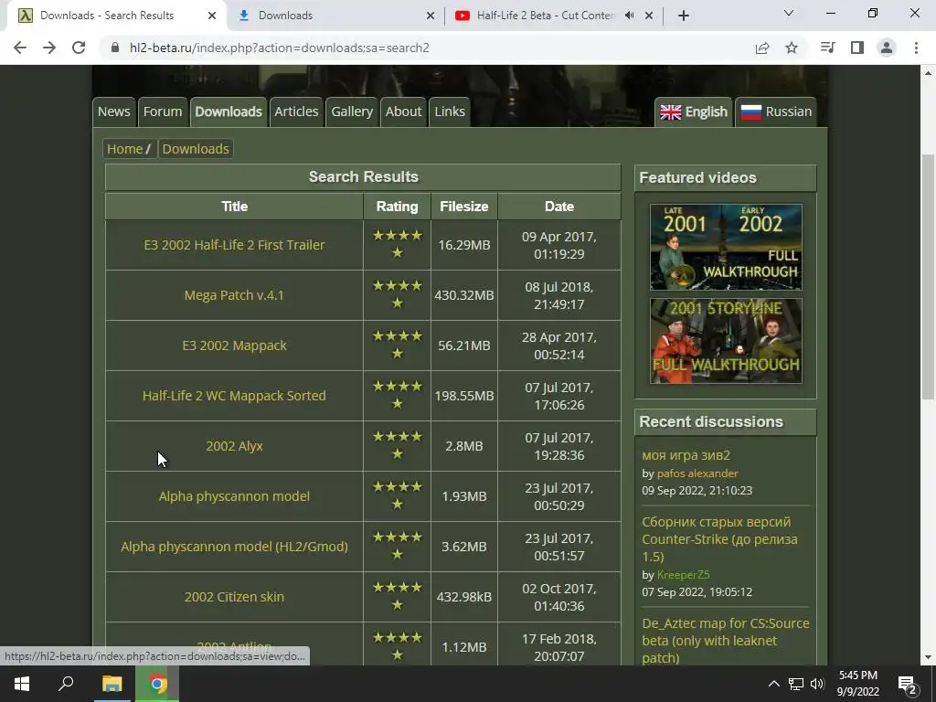Click the page vertical scrollbar thumb
Screen dimensions: 936x702
point(928,276)
